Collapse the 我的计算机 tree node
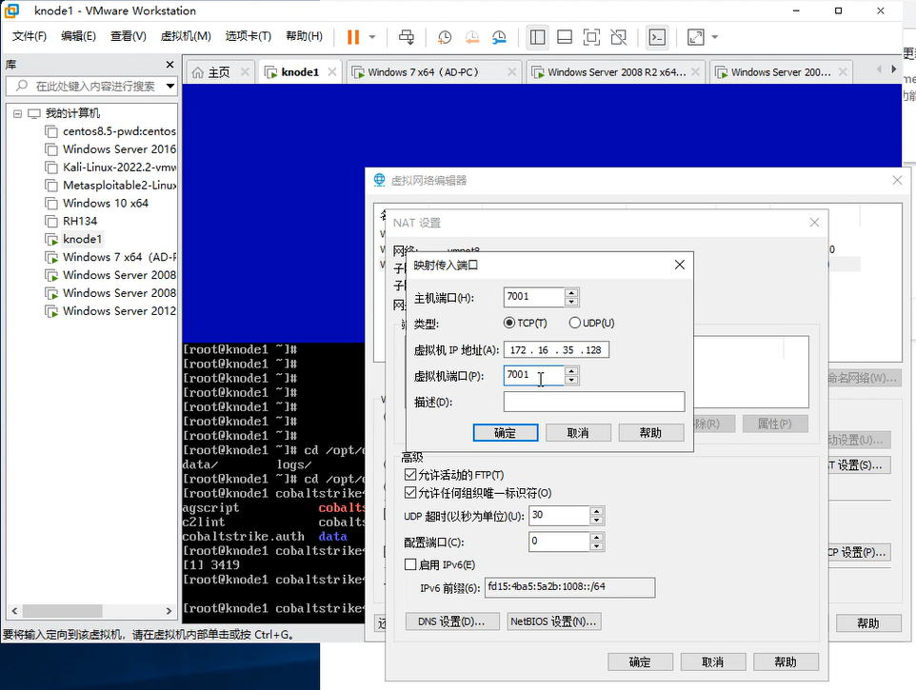 tap(17, 113)
